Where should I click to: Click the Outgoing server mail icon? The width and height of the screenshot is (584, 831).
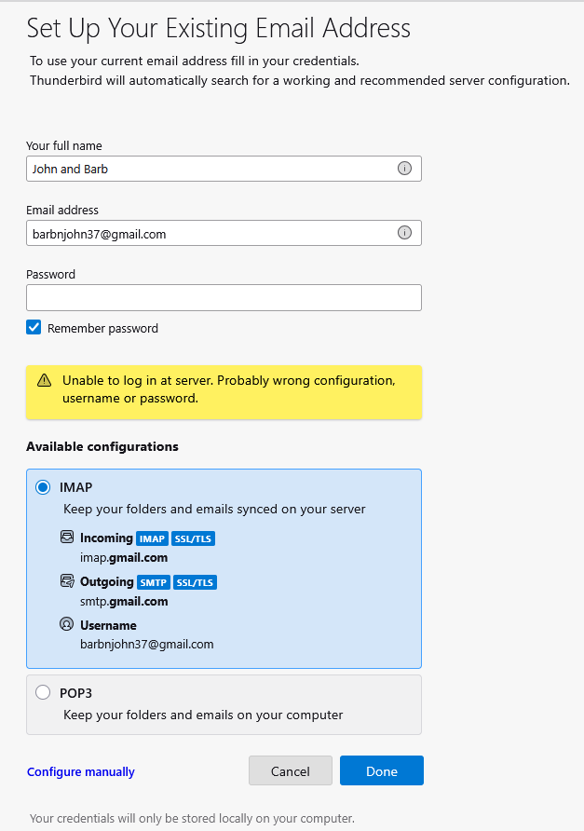(x=66, y=582)
